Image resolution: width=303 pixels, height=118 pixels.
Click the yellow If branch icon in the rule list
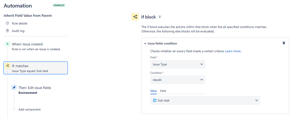pyautogui.click(x=7, y=66)
